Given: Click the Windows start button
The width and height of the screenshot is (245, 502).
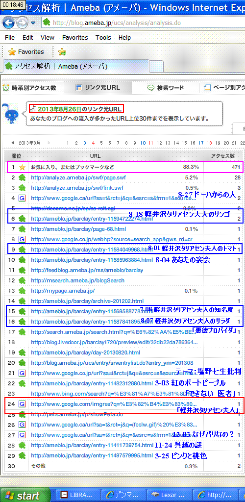Looking at the screenshot, I should click(25, 496).
